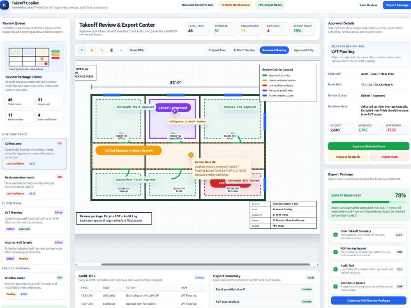Screen dimensions: 411x308
Task: Click Ceiling Boundary Needs Review label
Action: tap(128, 150)
